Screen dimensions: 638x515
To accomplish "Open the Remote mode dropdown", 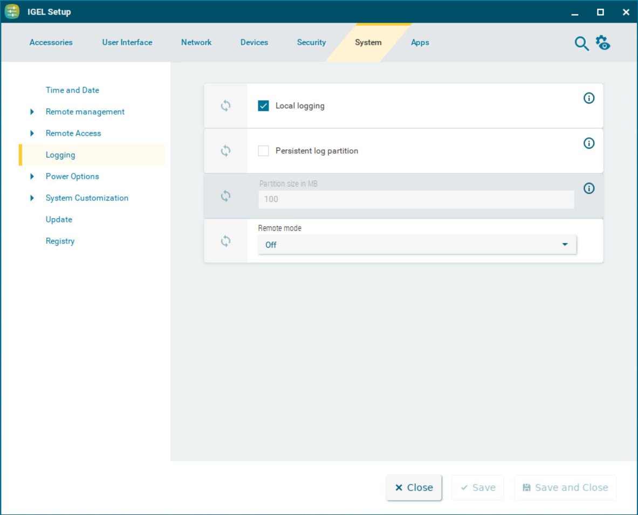I will [417, 245].
